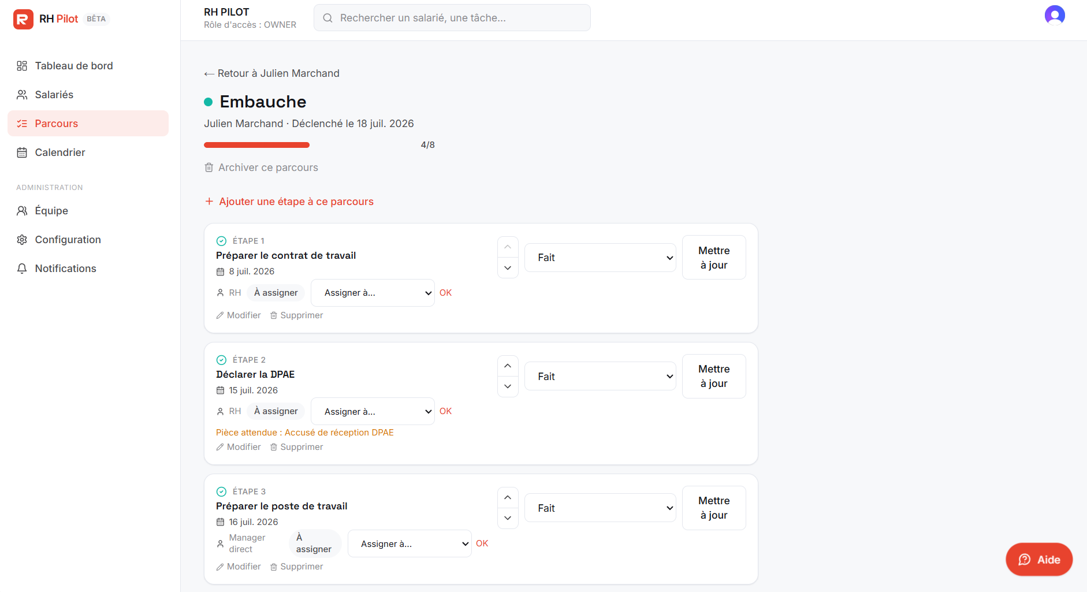
Task: Open the Configuration page
Action: coord(88,240)
